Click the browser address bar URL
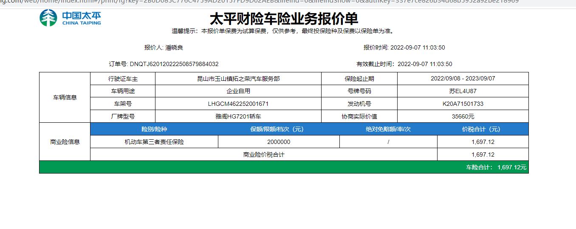The width and height of the screenshot is (576, 229). click(x=259, y=2)
